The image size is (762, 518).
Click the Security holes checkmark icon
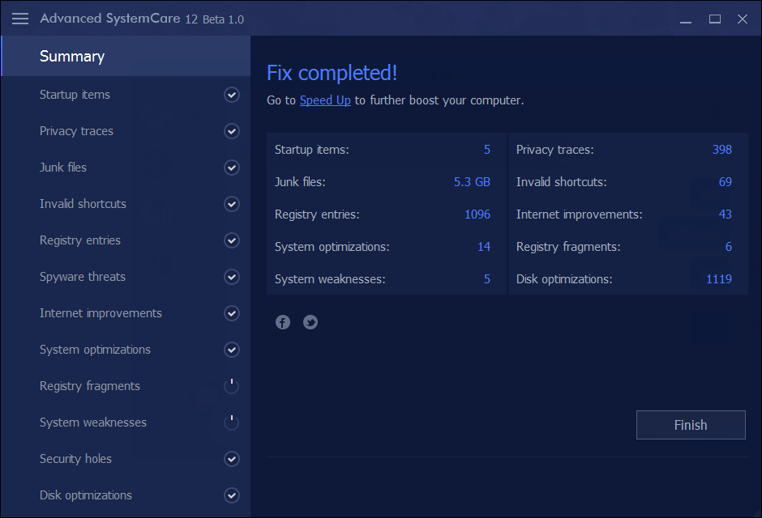[x=232, y=459]
